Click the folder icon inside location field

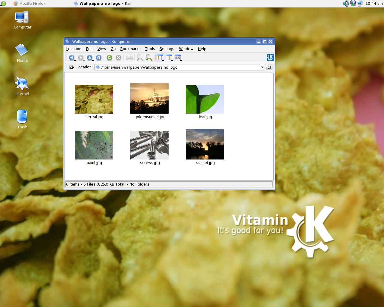[98, 67]
